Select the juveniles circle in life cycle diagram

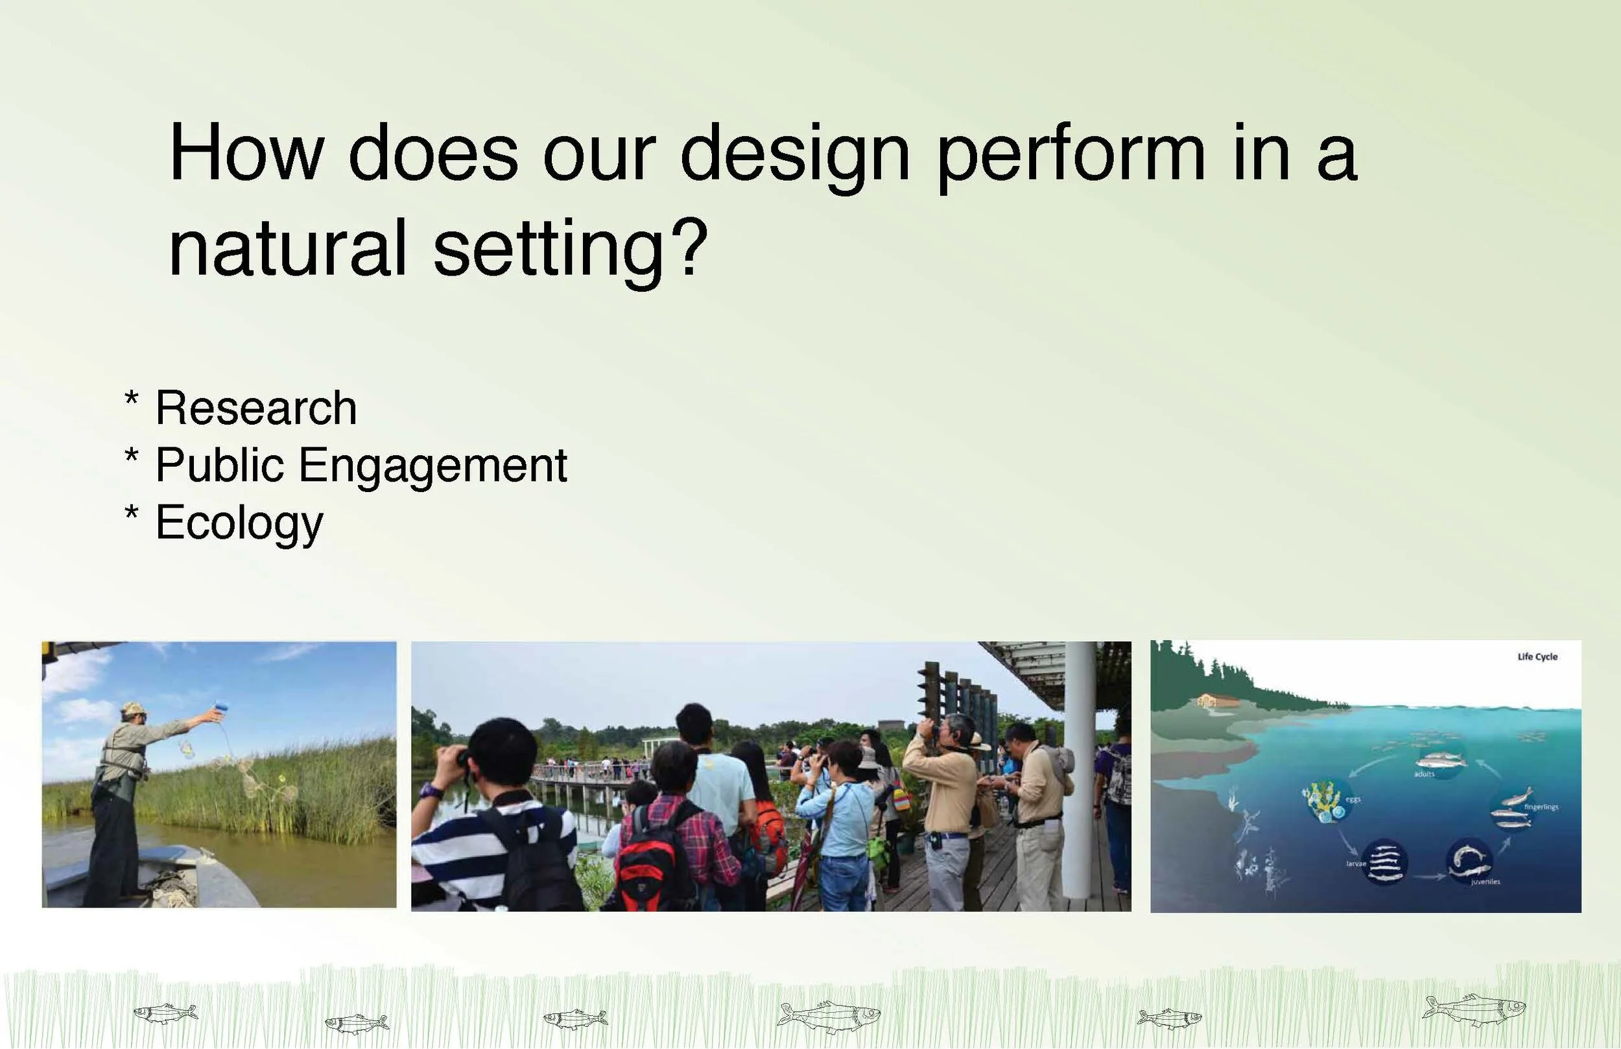(x=1471, y=860)
